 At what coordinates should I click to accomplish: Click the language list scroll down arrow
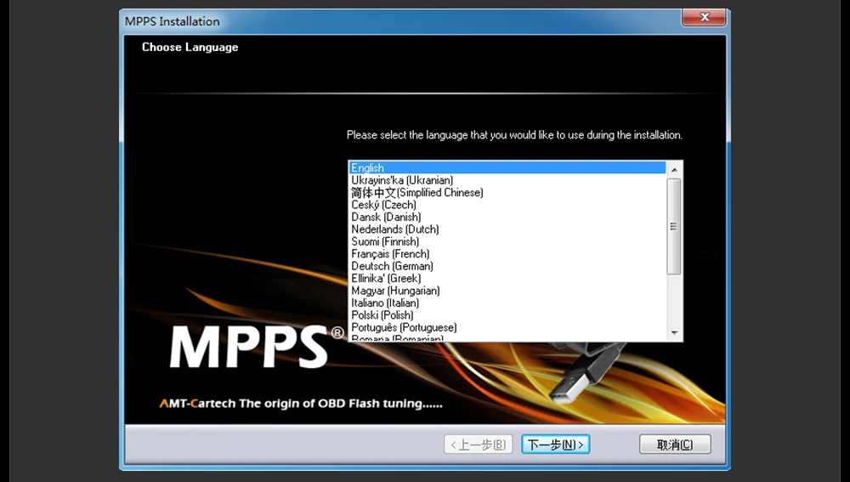674,332
